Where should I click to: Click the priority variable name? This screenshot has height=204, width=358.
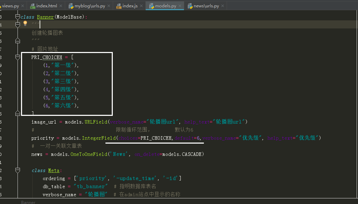(43, 138)
